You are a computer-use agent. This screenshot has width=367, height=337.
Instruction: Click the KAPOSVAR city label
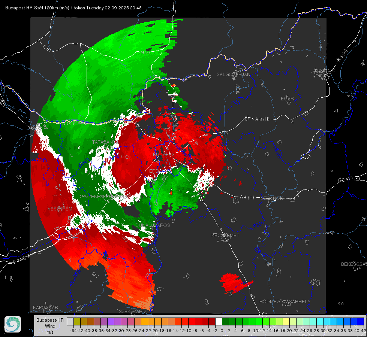pyautogui.click(x=45, y=307)
